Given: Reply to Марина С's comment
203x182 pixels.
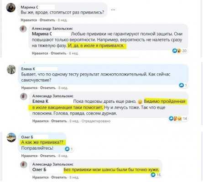Looking at the screenshot, I should tap(47, 20).
